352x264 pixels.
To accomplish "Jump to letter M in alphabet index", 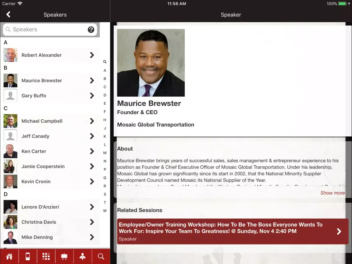I will tap(105, 153).
